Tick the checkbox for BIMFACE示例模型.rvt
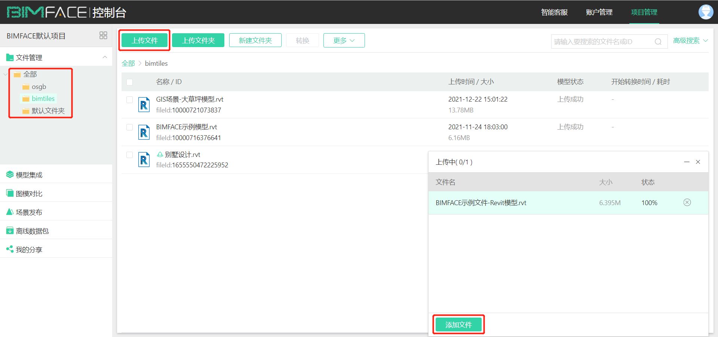This screenshot has height=337, width=718. pyautogui.click(x=130, y=127)
